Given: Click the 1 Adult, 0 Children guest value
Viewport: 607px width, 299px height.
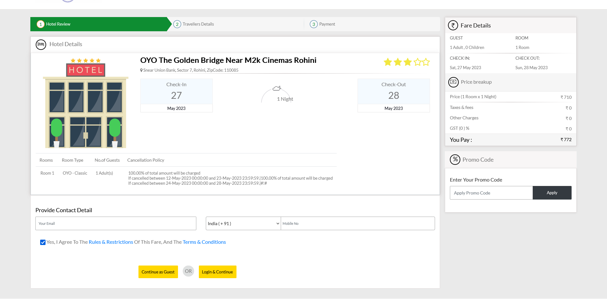Looking at the screenshot, I should click(467, 48).
